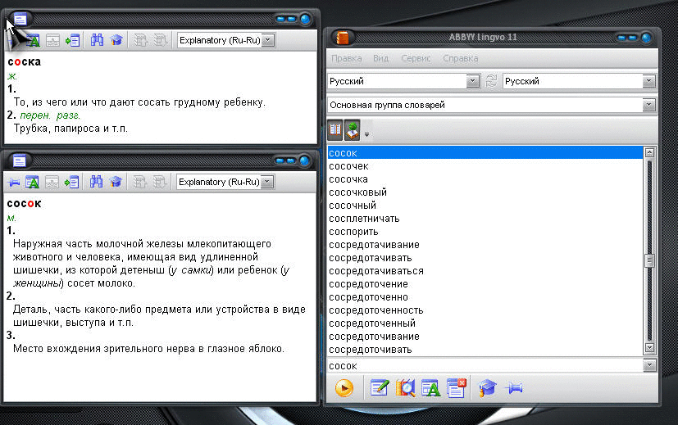Select сосредоточенность in the word list
Screen dimensions: 678x425
click(x=485, y=310)
